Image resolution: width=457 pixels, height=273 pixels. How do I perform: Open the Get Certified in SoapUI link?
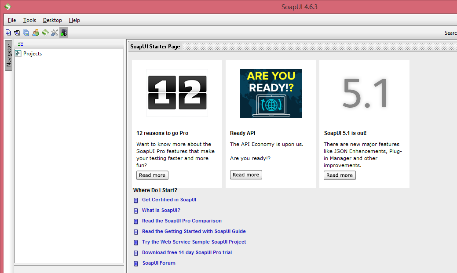pyautogui.click(x=169, y=200)
